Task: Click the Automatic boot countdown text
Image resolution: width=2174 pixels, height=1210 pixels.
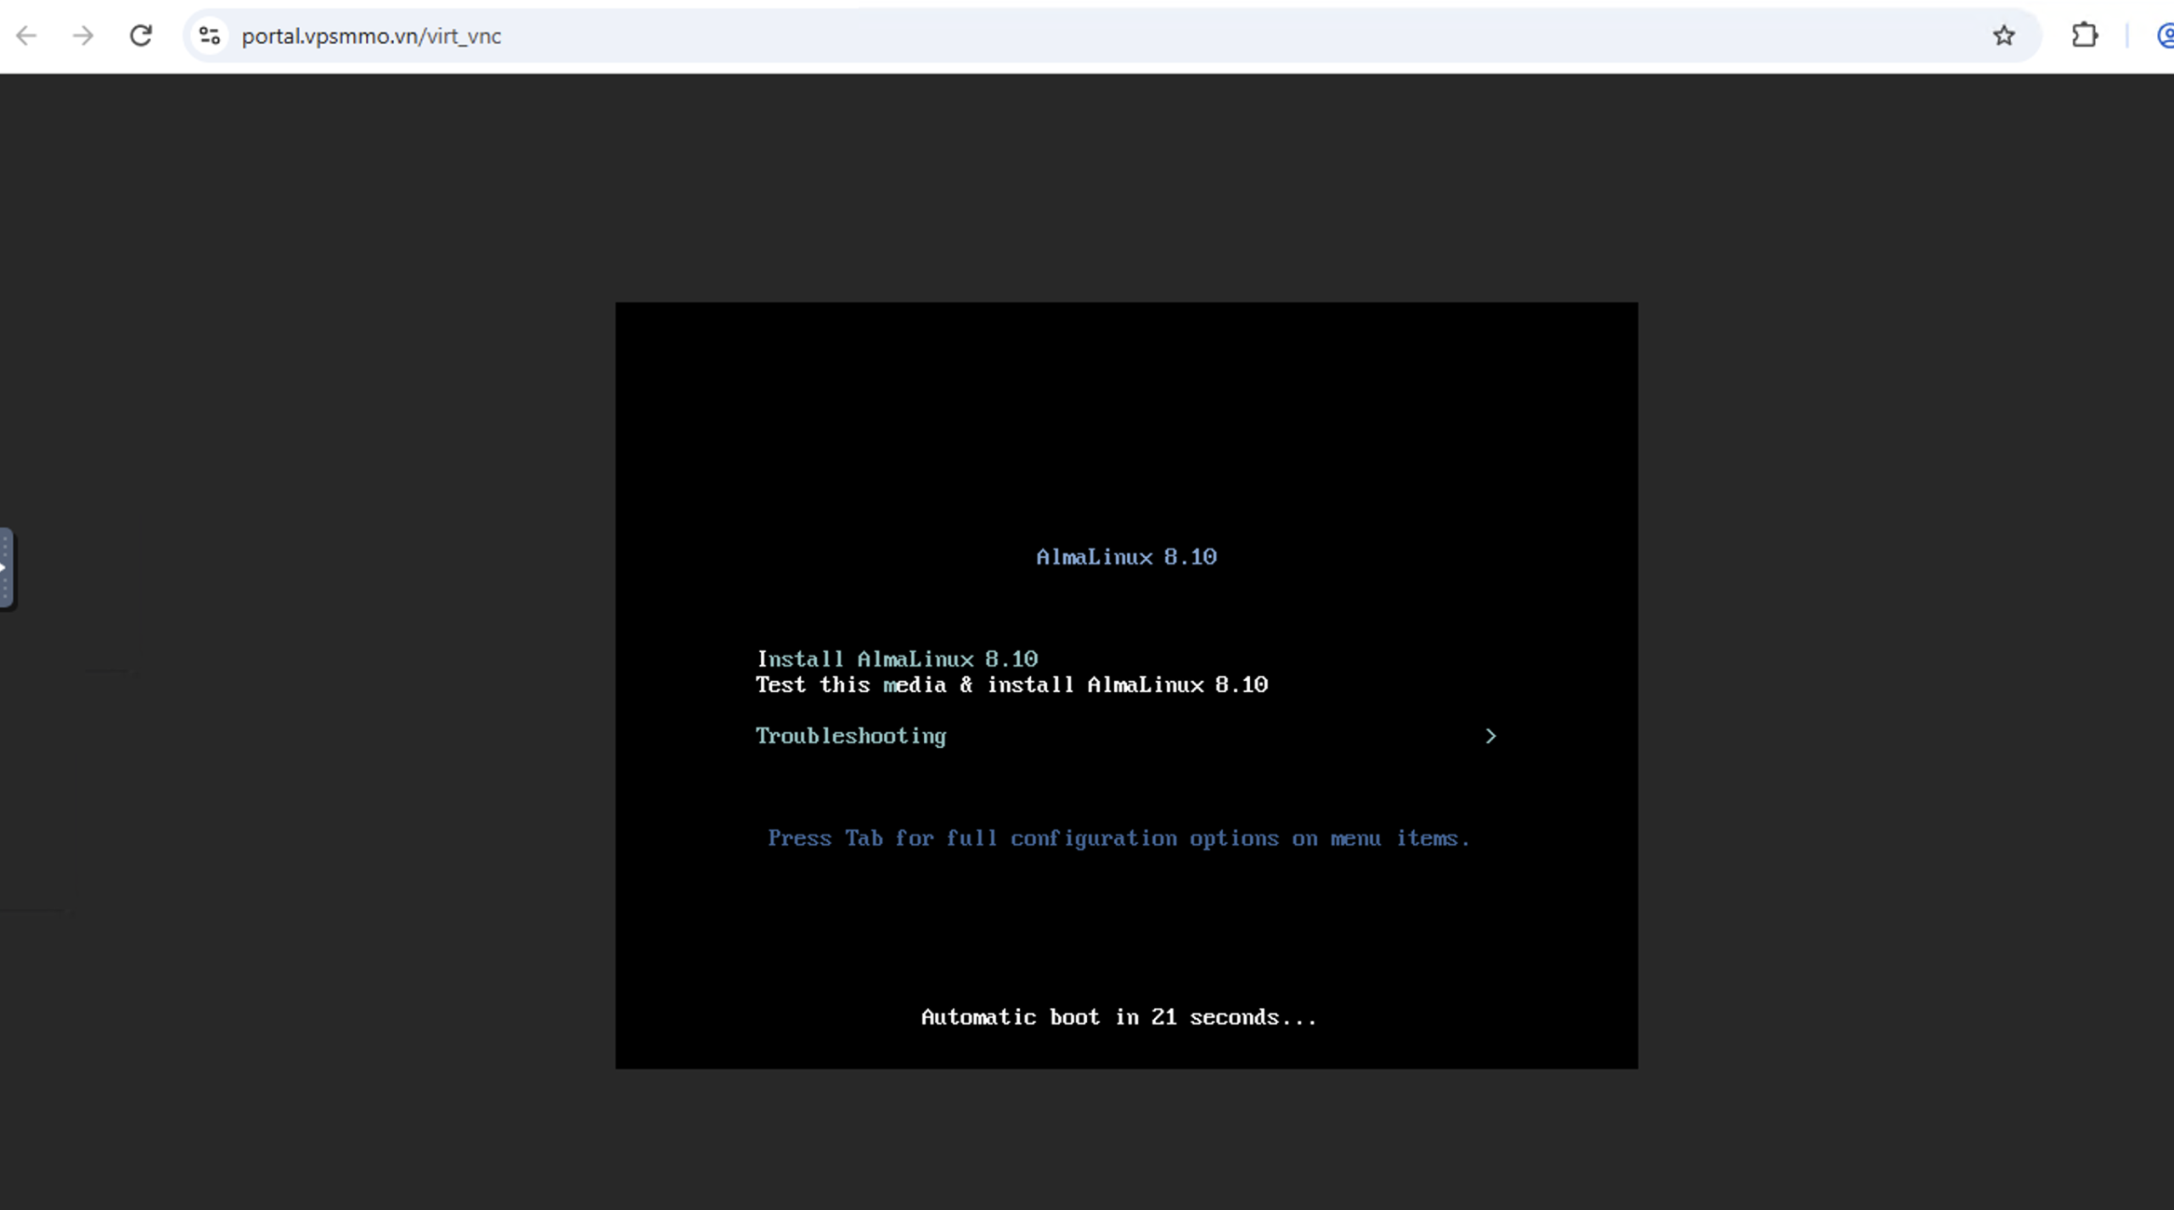Action: [x=1118, y=1017]
